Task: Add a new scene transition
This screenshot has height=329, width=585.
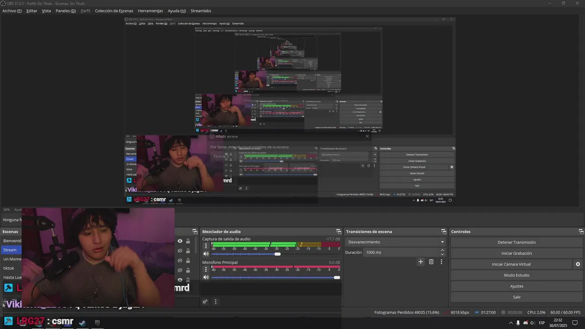Action: [x=421, y=262]
